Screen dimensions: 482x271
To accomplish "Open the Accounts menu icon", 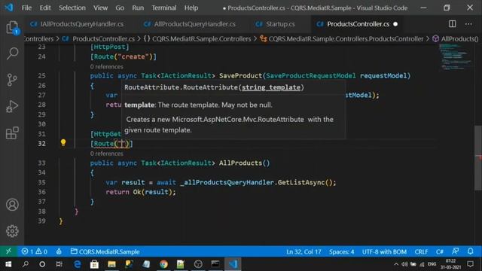I will [x=12, y=205].
